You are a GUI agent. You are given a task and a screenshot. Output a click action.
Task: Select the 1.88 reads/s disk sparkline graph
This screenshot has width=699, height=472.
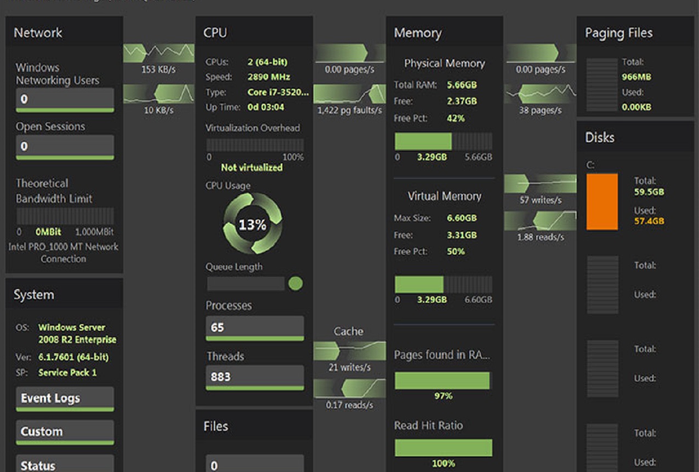pyautogui.click(x=540, y=221)
